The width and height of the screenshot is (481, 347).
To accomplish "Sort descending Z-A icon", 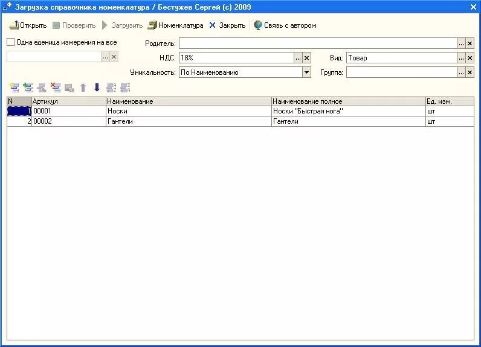I will tap(125, 88).
